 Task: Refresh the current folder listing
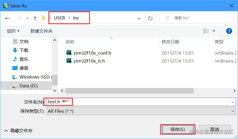pos(150,18)
